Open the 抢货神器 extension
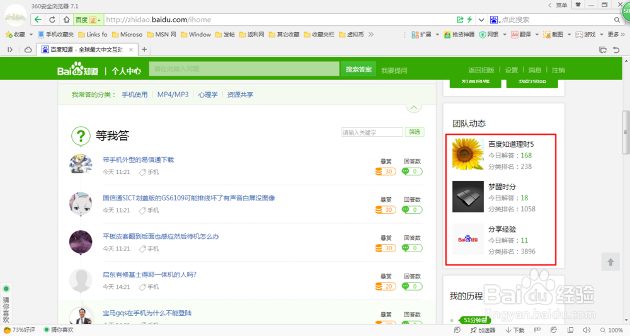The width and height of the screenshot is (630, 336). (x=459, y=35)
